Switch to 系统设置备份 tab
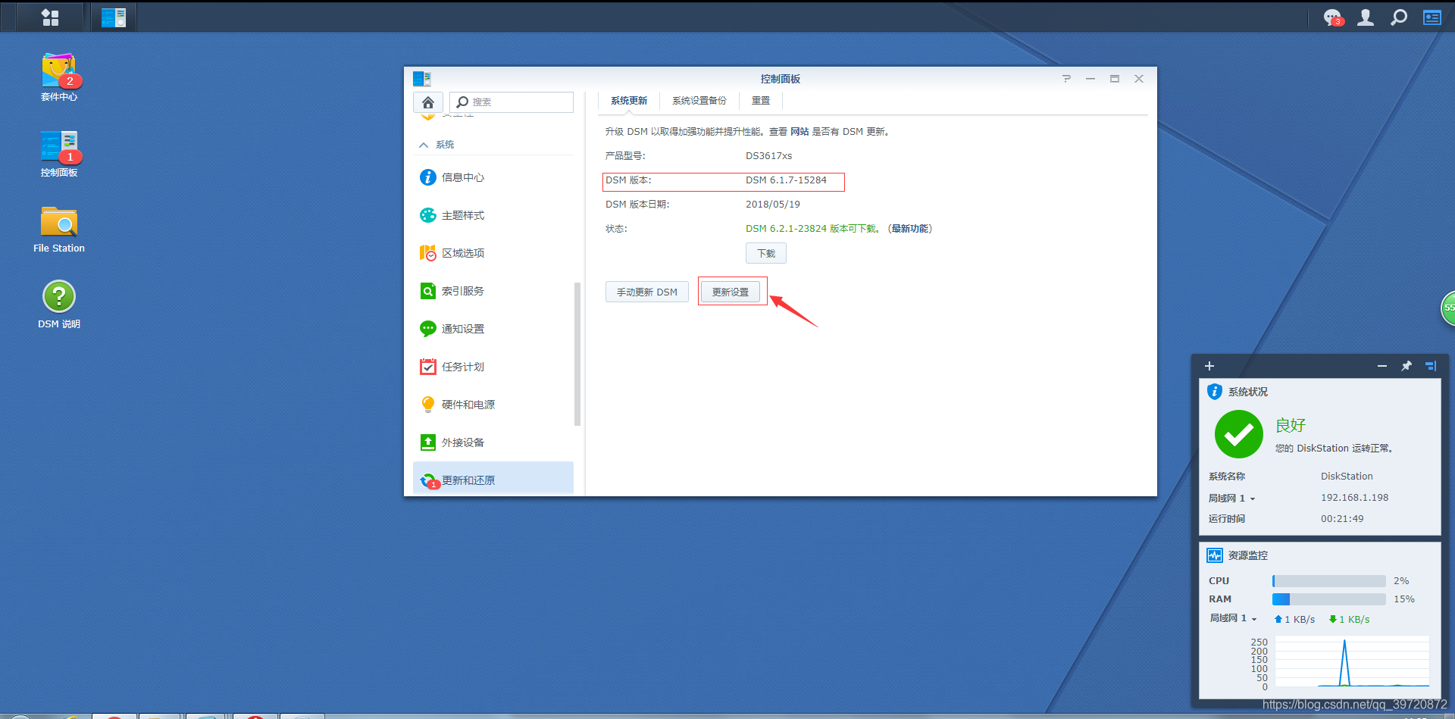Screen dimensions: 1455x719 click(699, 101)
